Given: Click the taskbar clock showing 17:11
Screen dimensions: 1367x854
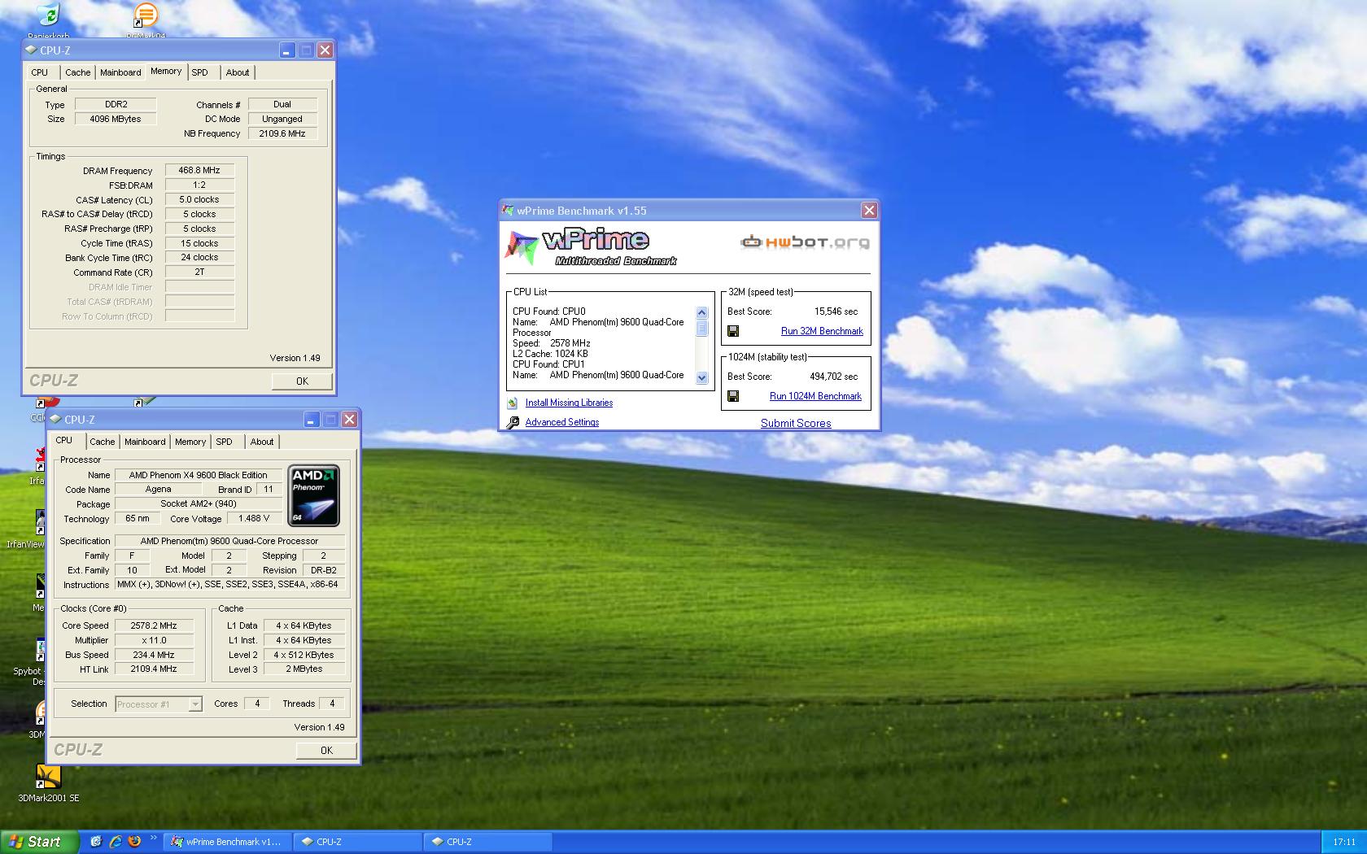Looking at the screenshot, I should pyautogui.click(x=1344, y=842).
